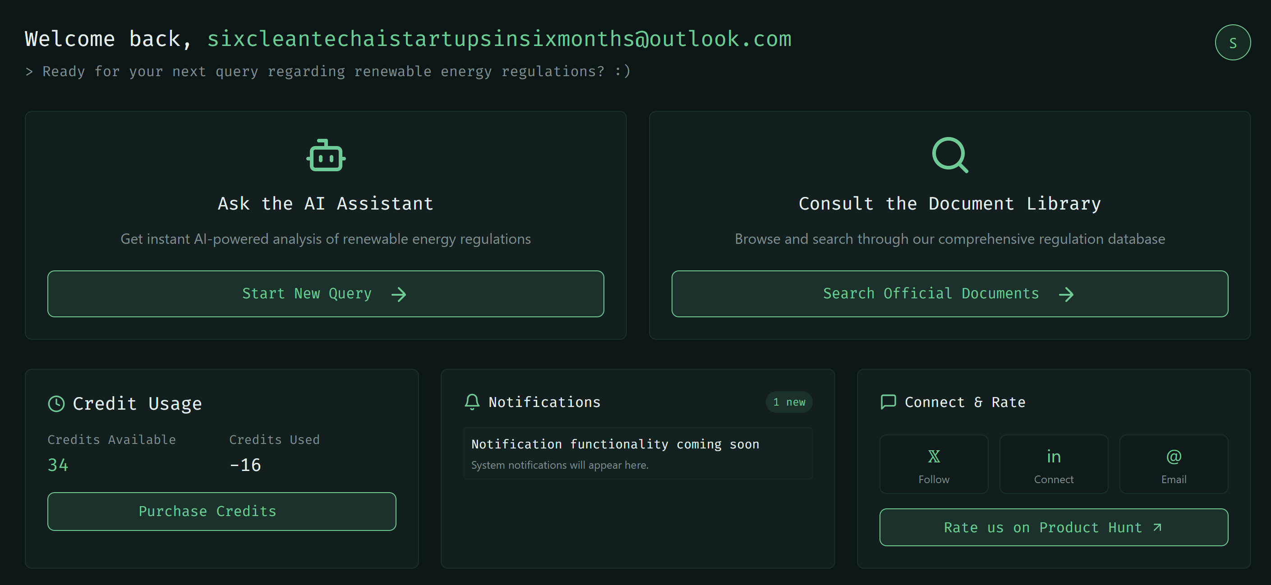Click the arrow in Search Official Documents button
The image size is (1271, 585).
point(1066,294)
